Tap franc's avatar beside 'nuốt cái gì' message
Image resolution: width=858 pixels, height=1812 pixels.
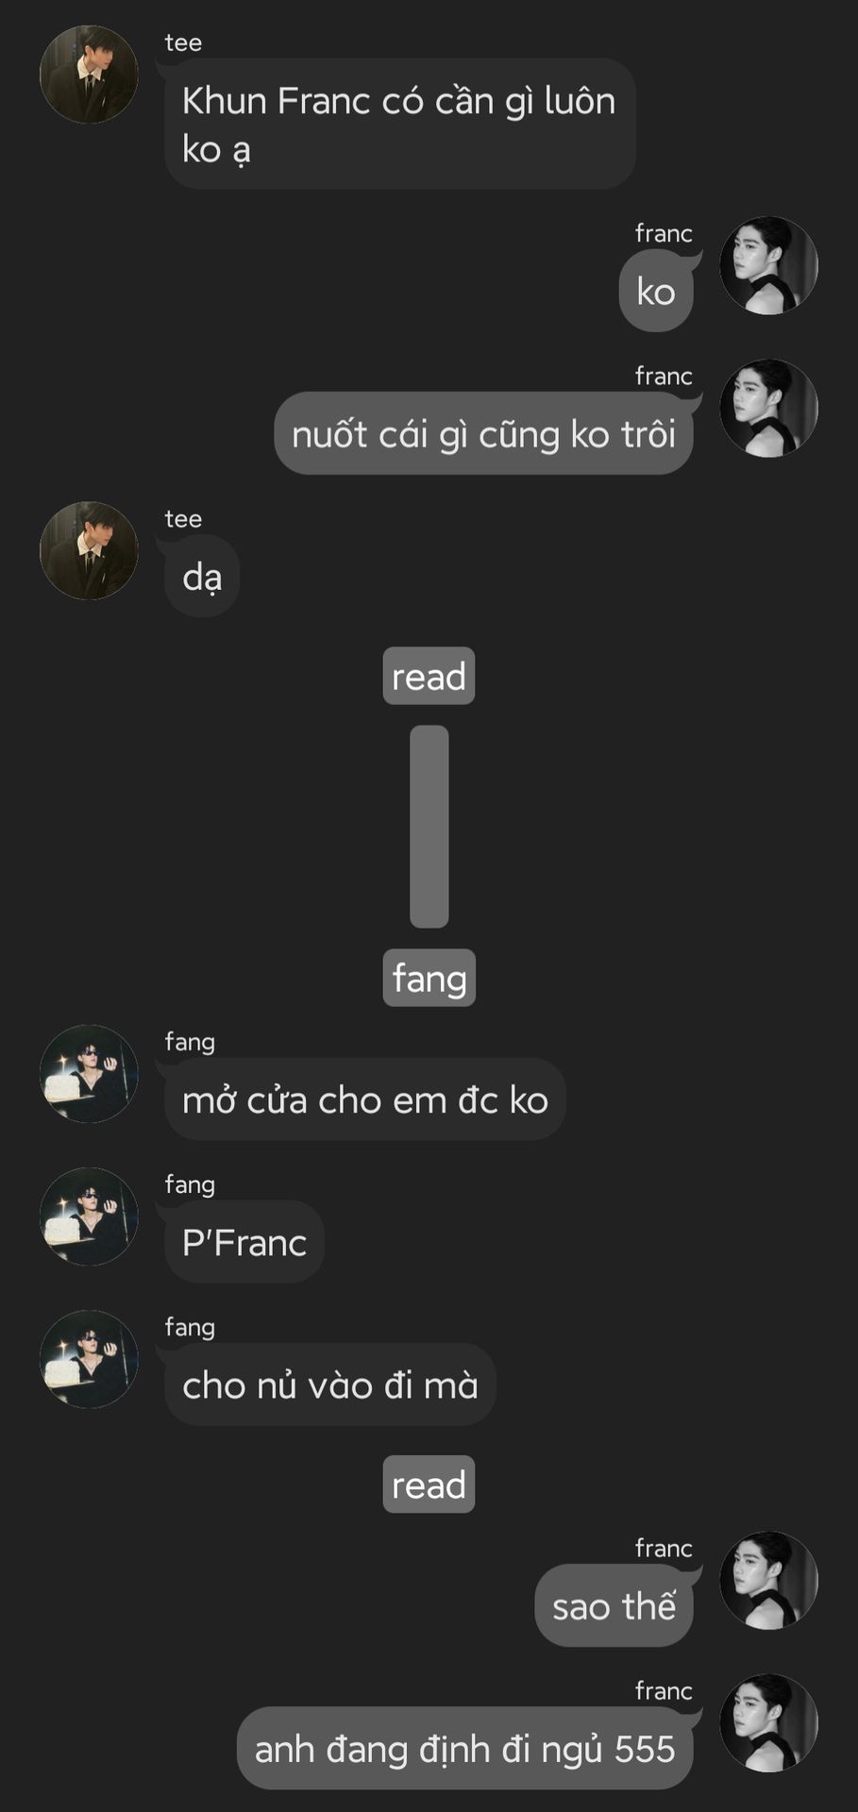tap(768, 408)
